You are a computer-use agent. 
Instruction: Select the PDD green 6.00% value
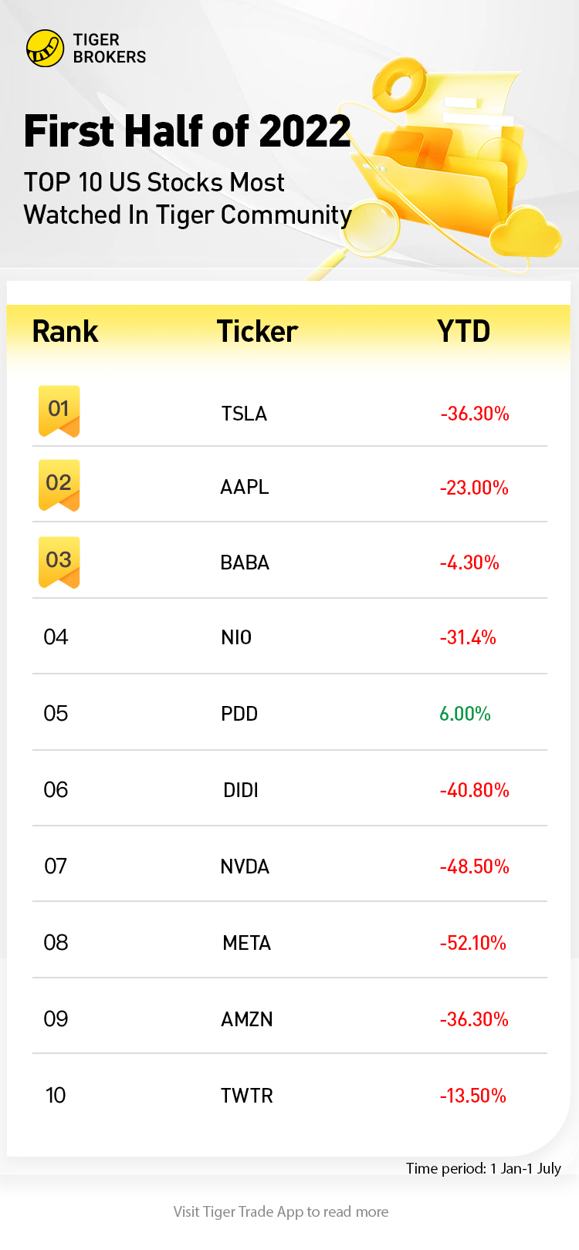465,714
